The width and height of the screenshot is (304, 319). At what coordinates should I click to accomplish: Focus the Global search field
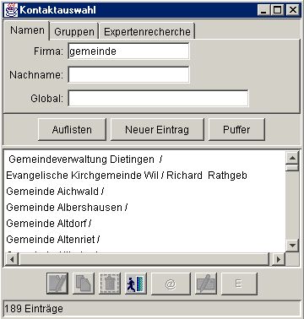tap(158, 99)
